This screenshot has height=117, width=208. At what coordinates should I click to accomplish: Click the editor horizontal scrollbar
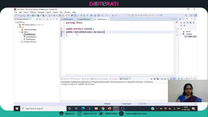(x=120, y=75)
